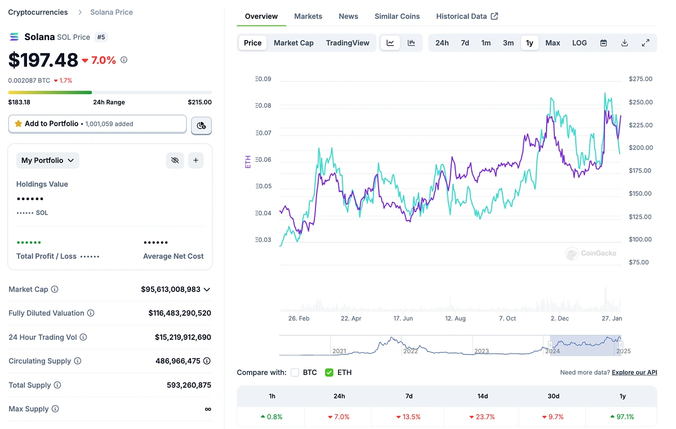
Task: Toggle holdings visibility eye icon
Action: coord(175,160)
